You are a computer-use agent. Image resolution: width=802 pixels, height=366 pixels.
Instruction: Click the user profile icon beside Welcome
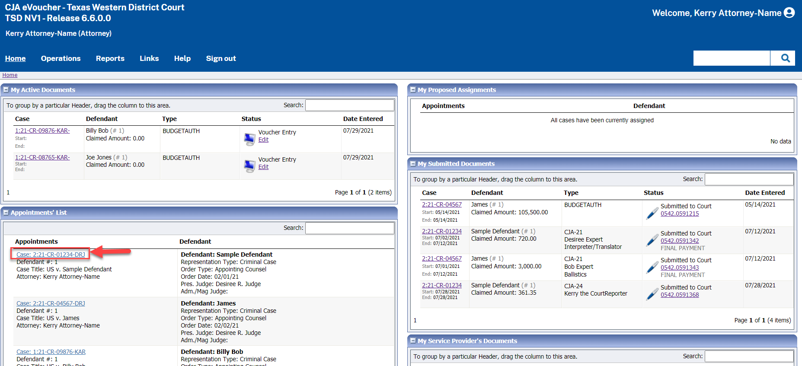789,13
